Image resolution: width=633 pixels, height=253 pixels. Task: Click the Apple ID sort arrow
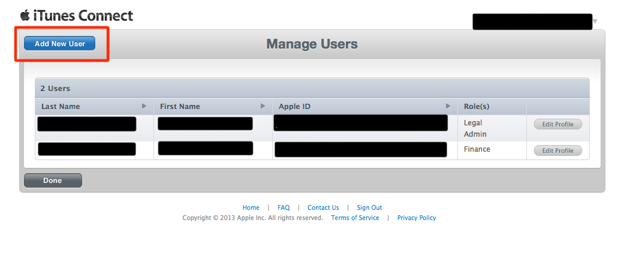448,106
